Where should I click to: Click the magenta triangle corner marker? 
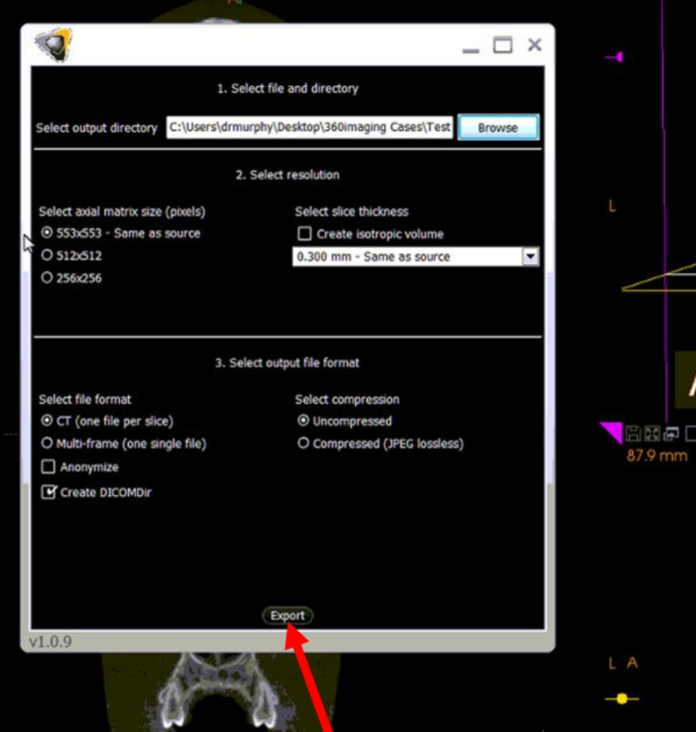pos(613,431)
